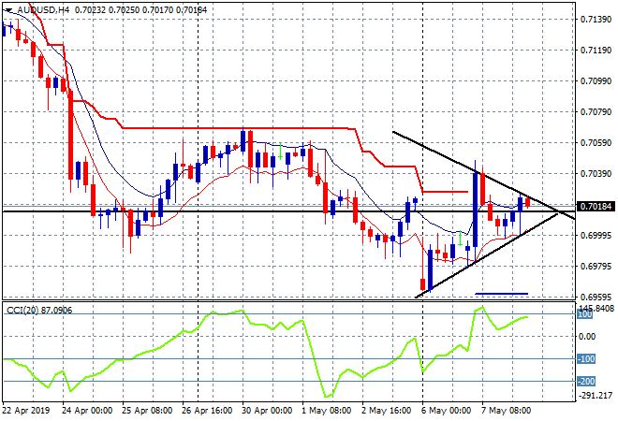Select the current price label 0.70184 on axis
Image resolution: width=618 pixels, height=421 pixels.
click(x=596, y=207)
